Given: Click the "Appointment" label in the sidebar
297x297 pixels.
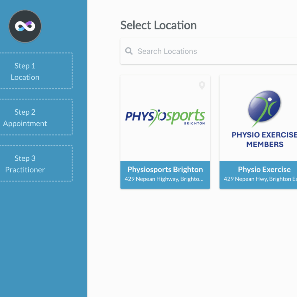Looking at the screenshot, I should pyautogui.click(x=25, y=124).
